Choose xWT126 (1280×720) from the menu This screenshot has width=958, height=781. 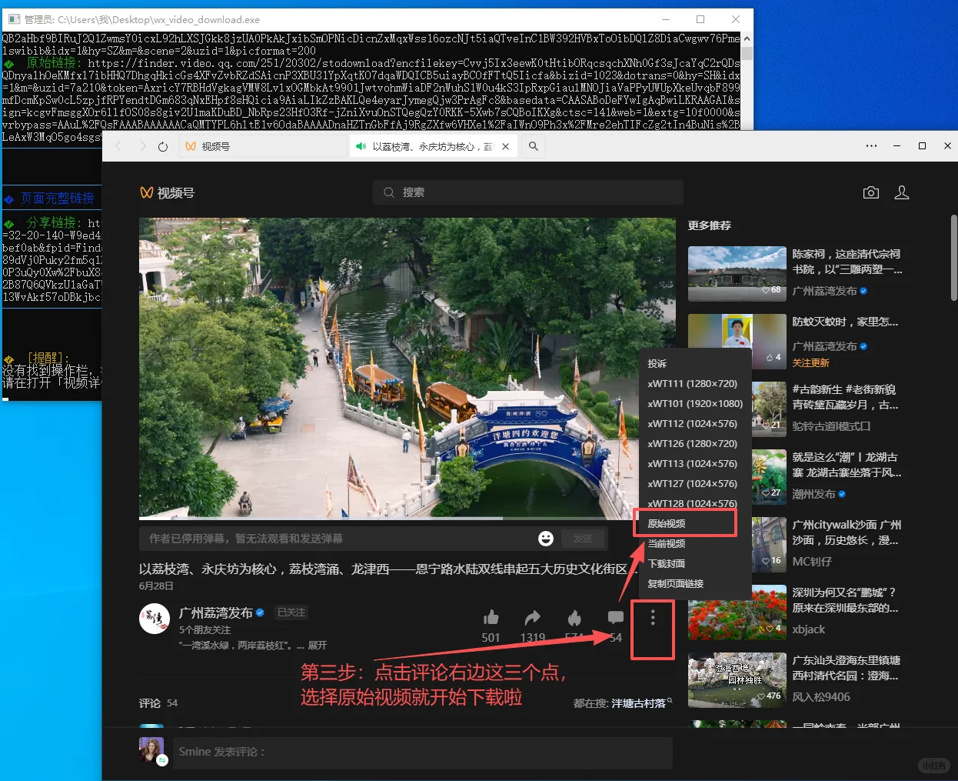[x=694, y=443]
